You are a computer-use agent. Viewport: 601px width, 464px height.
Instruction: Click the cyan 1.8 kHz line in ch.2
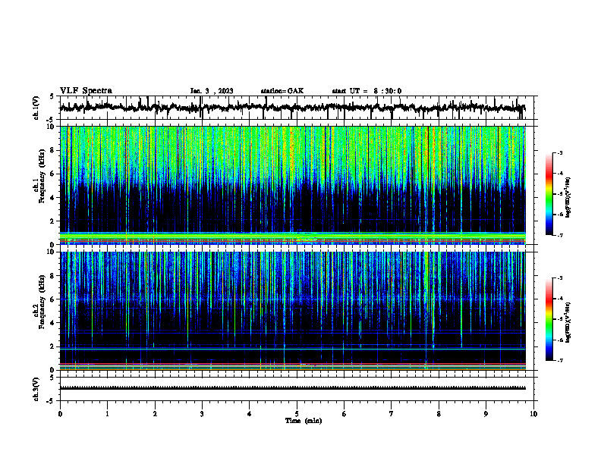point(293,350)
